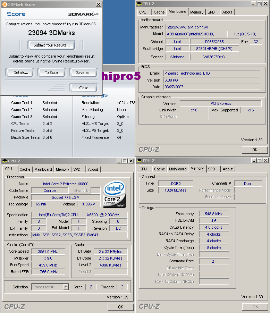Click the CPU-Z Mainboard window title icon
Viewport: 270px width, 313px height.
pyautogui.click(x=139, y=4)
